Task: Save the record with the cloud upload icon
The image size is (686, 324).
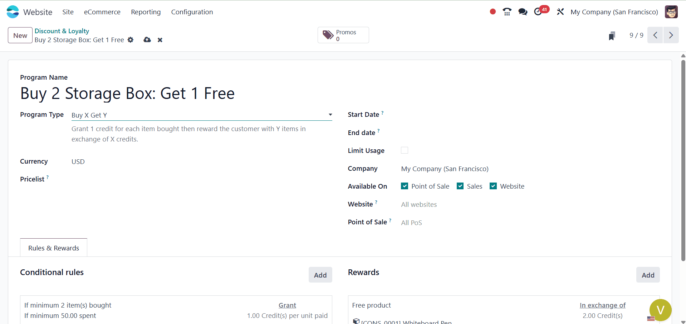Action: [x=147, y=40]
